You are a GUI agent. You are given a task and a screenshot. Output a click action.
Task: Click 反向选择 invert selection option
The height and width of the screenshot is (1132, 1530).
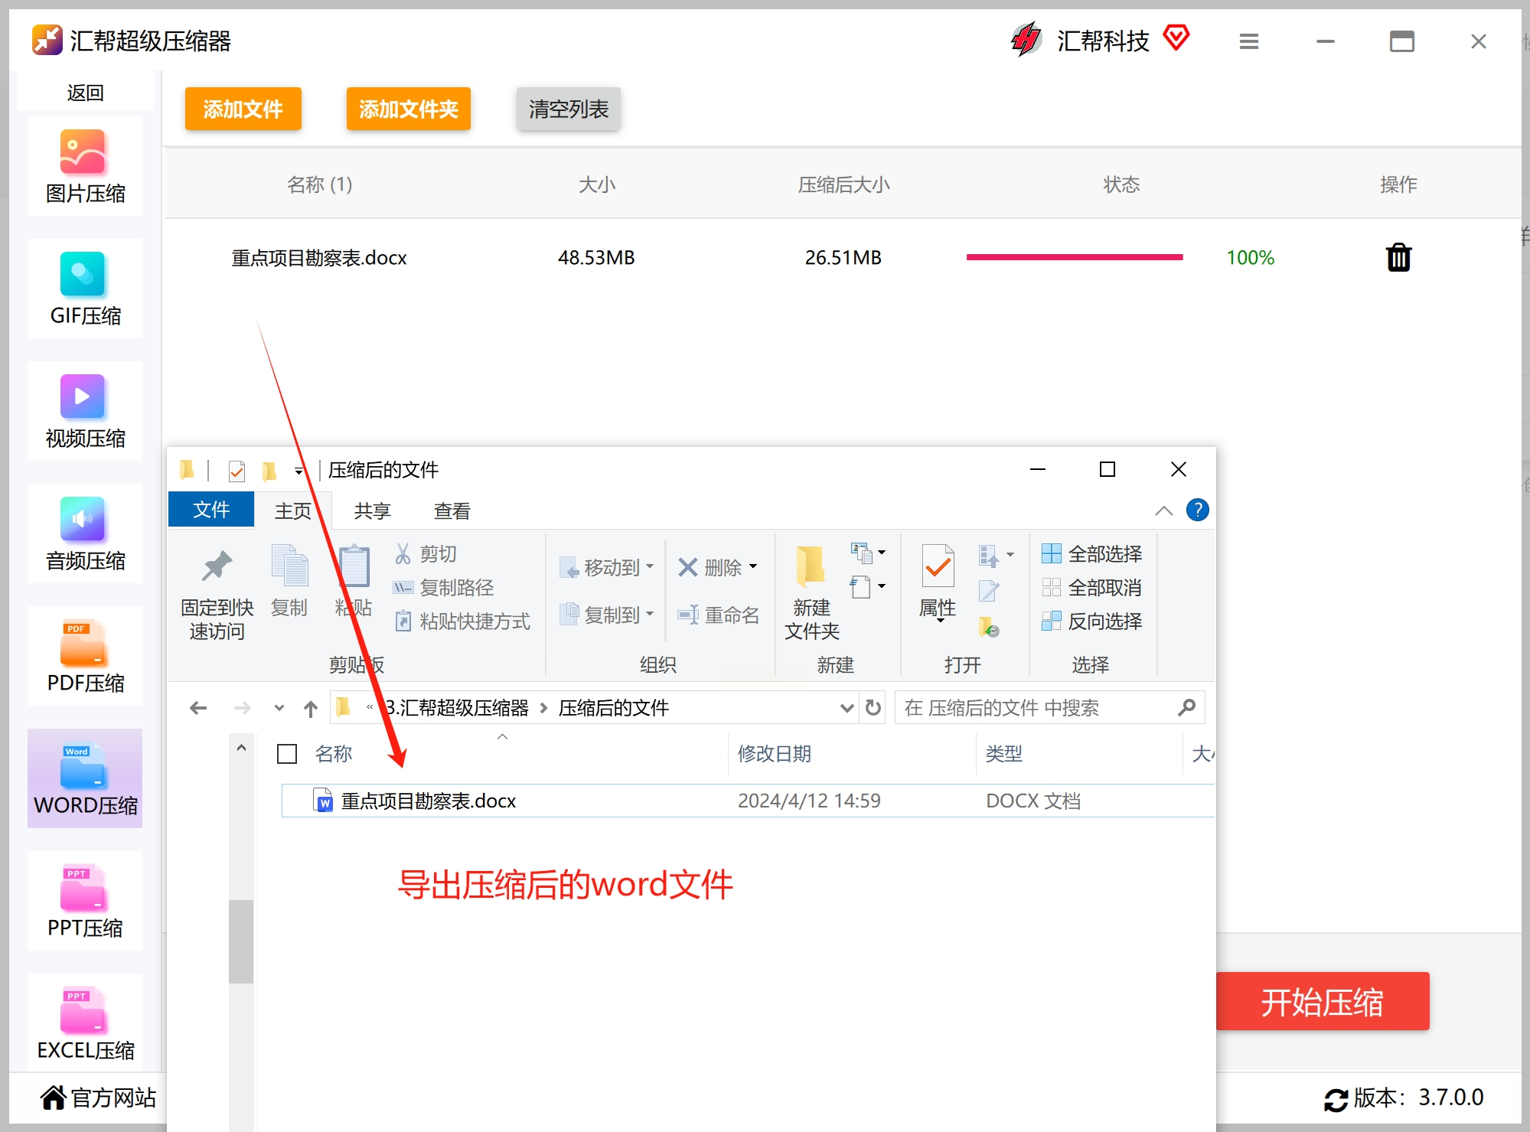(x=1092, y=621)
